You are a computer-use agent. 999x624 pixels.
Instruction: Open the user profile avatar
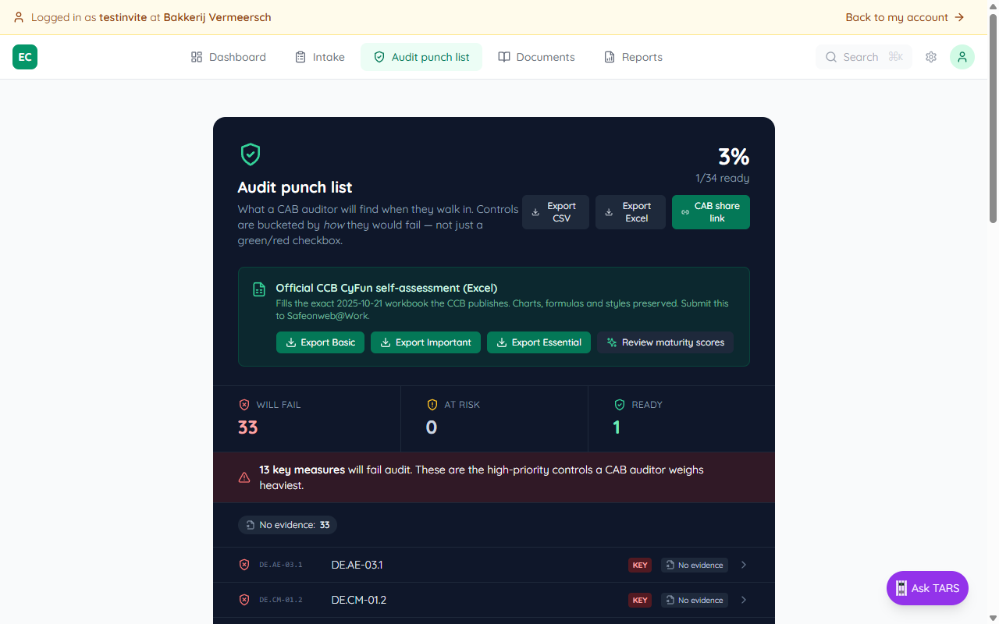[962, 57]
